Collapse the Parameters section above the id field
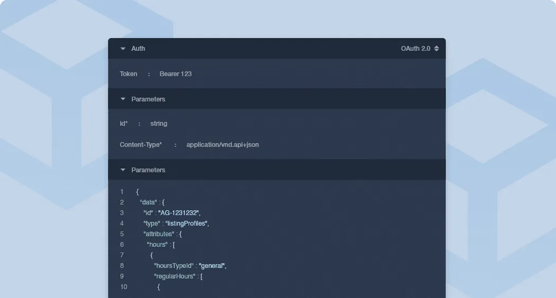This screenshot has height=298, width=556. pos(123,99)
